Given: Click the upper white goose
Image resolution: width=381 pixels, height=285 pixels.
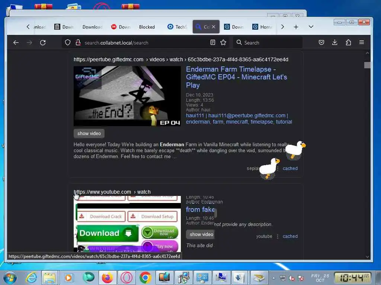Looking at the screenshot, I should click(295, 150).
